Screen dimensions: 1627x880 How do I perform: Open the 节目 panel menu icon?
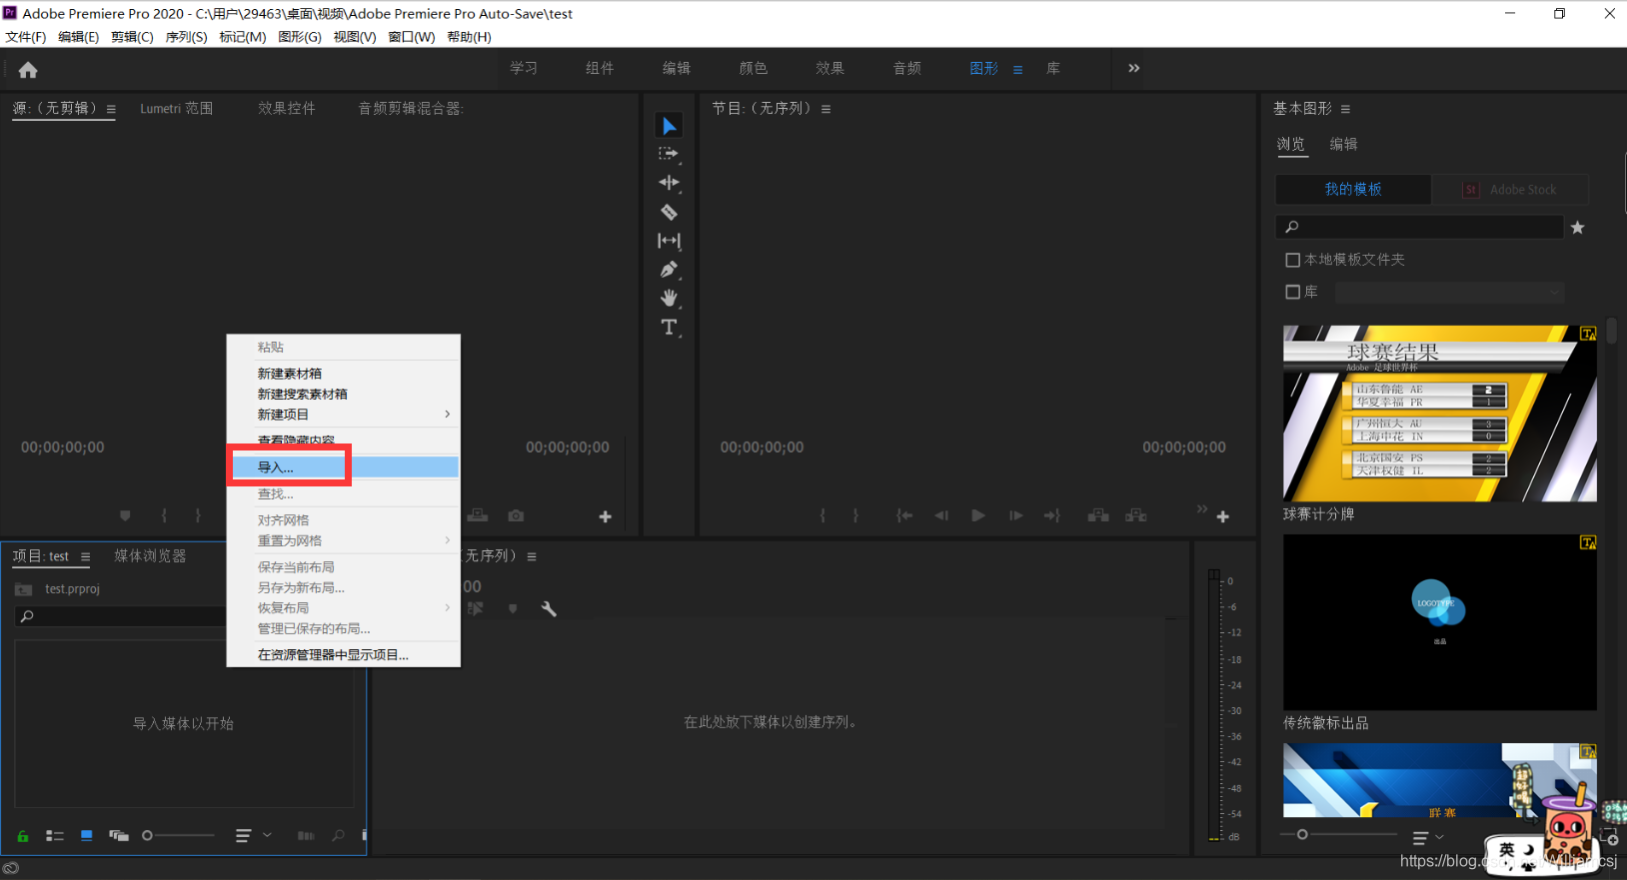(825, 109)
